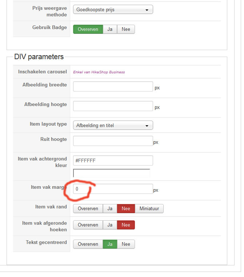Choose Miniatuur for Item vak rand
The width and height of the screenshot is (244, 277).
[x=149, y=208]
